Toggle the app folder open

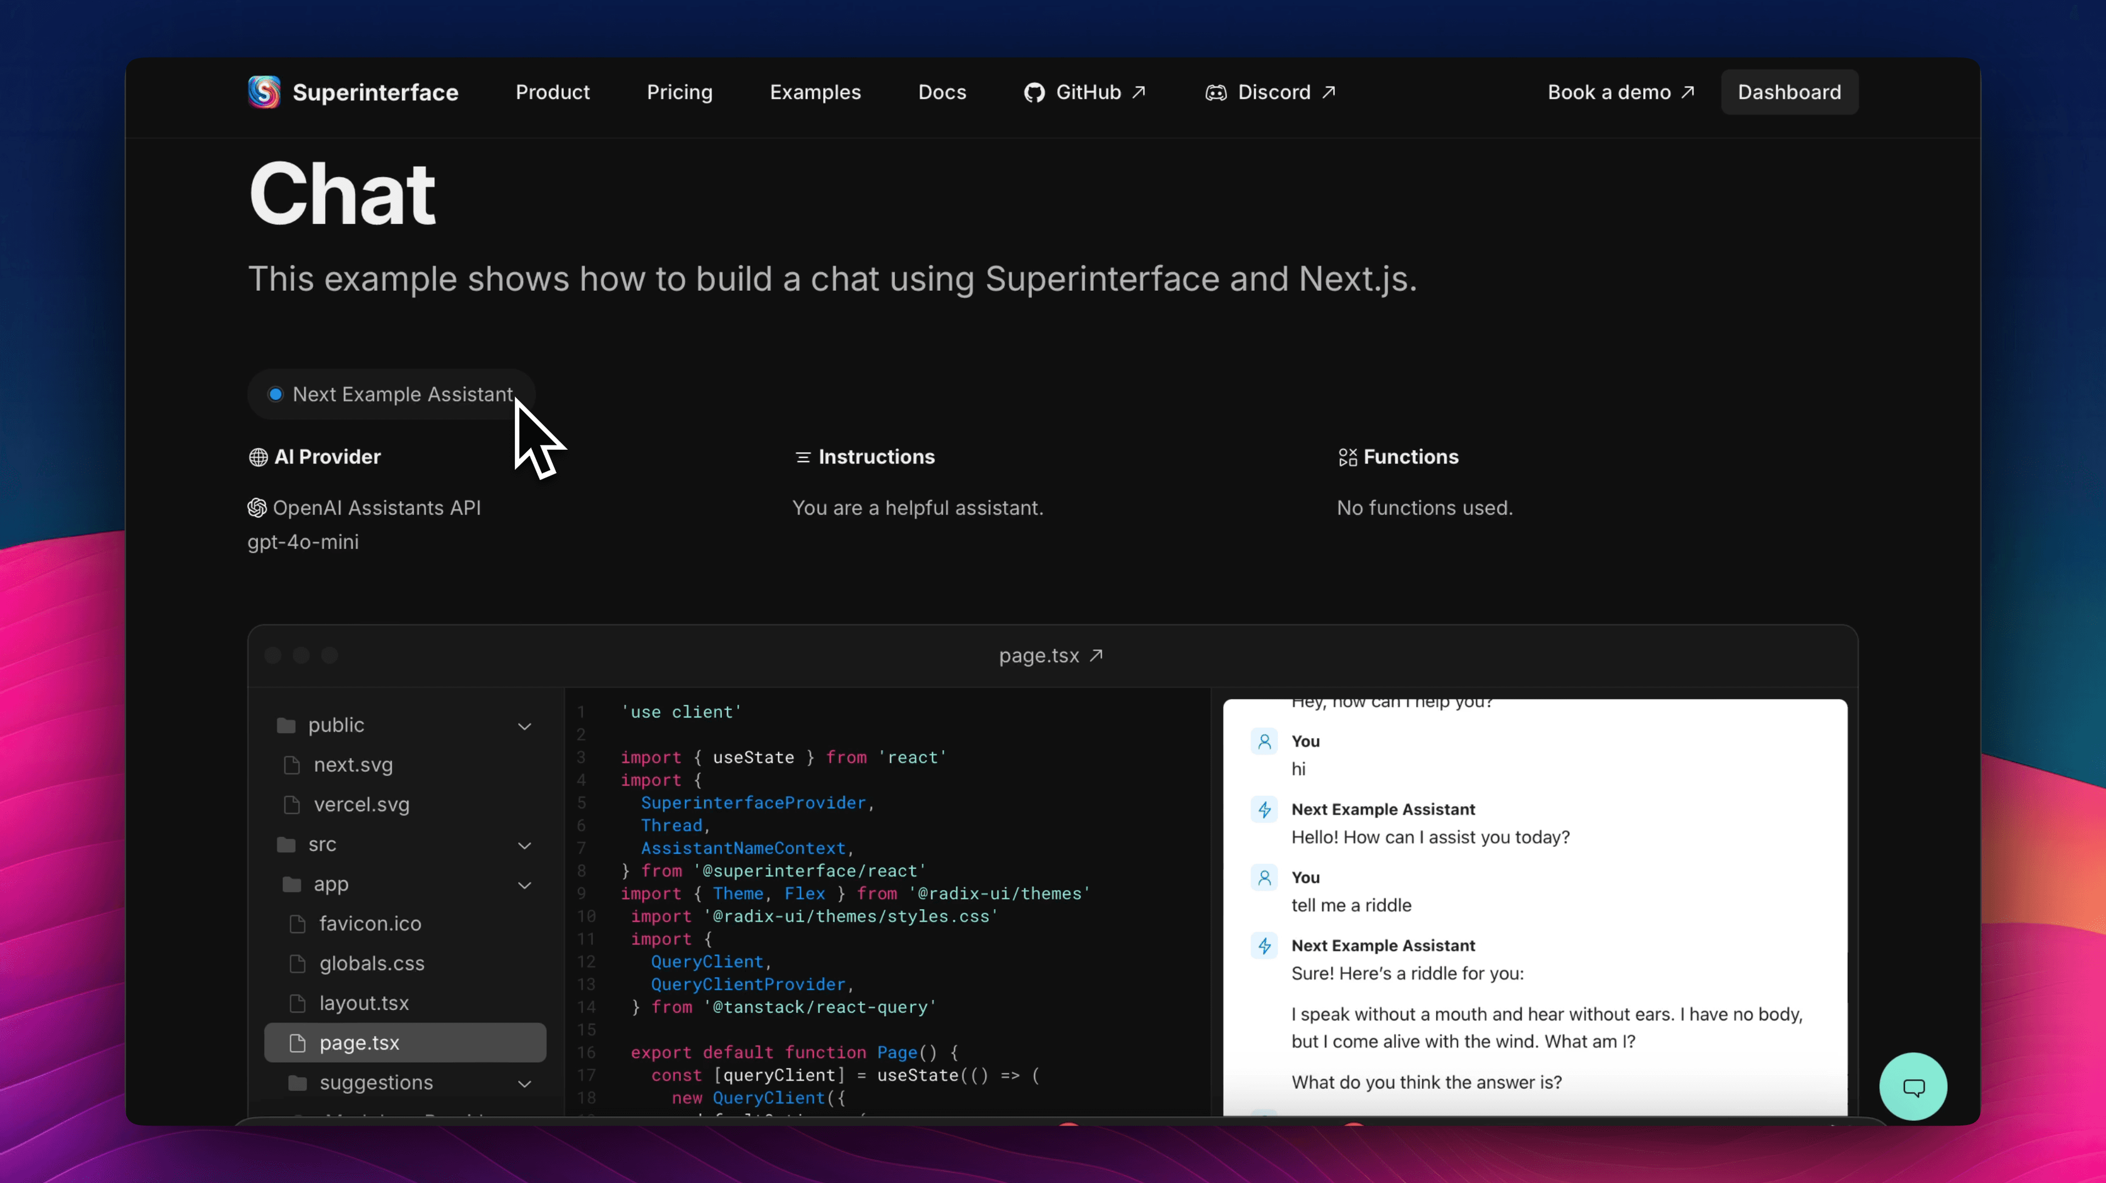(x=524, y=884)
